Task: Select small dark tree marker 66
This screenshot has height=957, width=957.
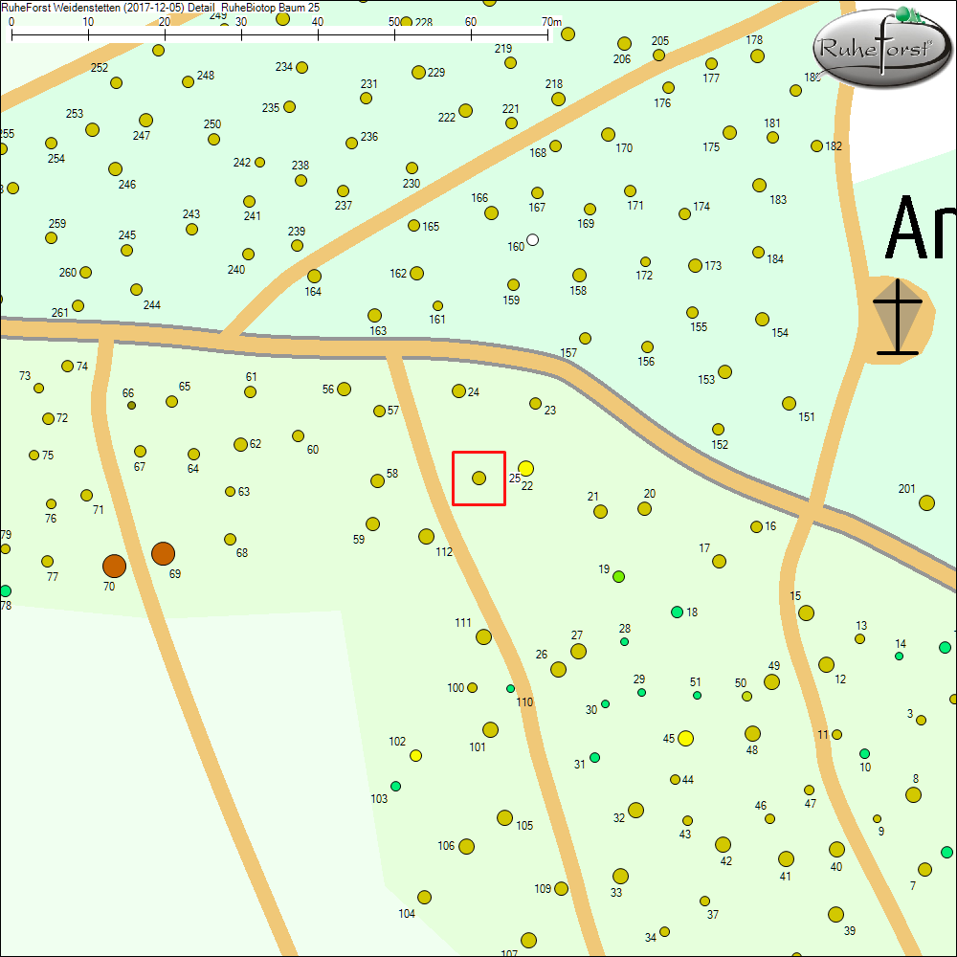Action: click(x=131, y=406)
